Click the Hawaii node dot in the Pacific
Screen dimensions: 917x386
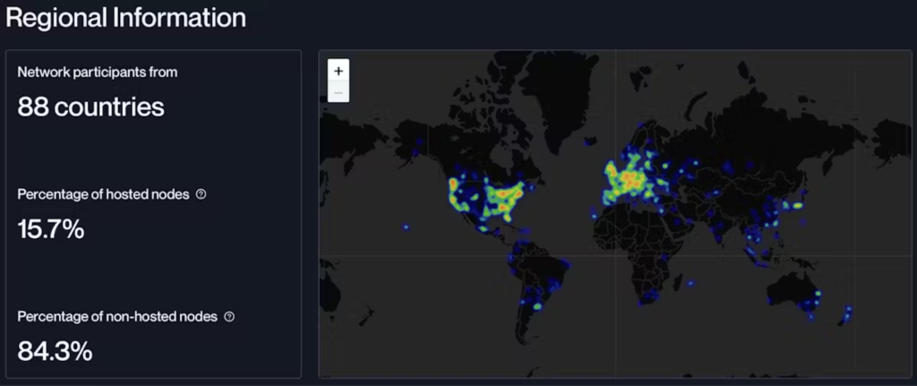coord(405,227)
